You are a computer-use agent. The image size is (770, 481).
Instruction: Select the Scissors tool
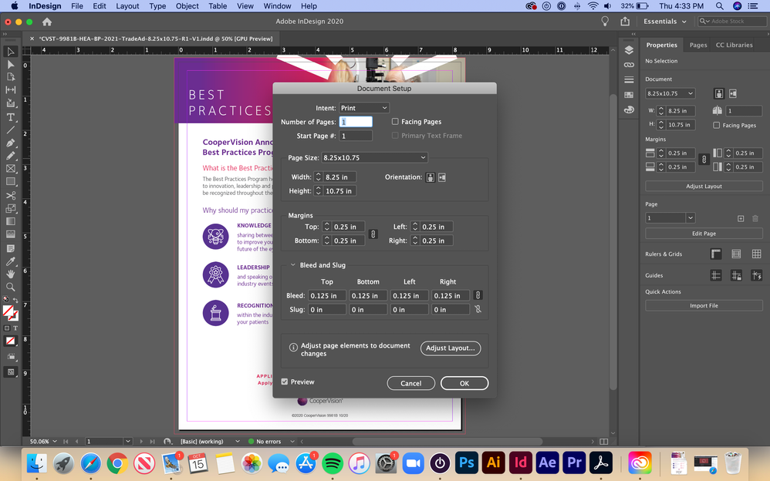tap(10, 195)
